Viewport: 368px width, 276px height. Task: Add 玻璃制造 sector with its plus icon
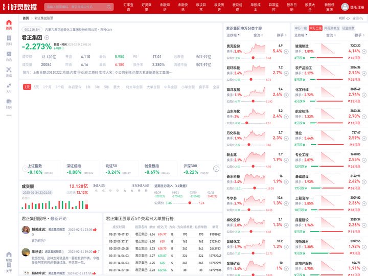pyautogui.click(x=364, y=52)
